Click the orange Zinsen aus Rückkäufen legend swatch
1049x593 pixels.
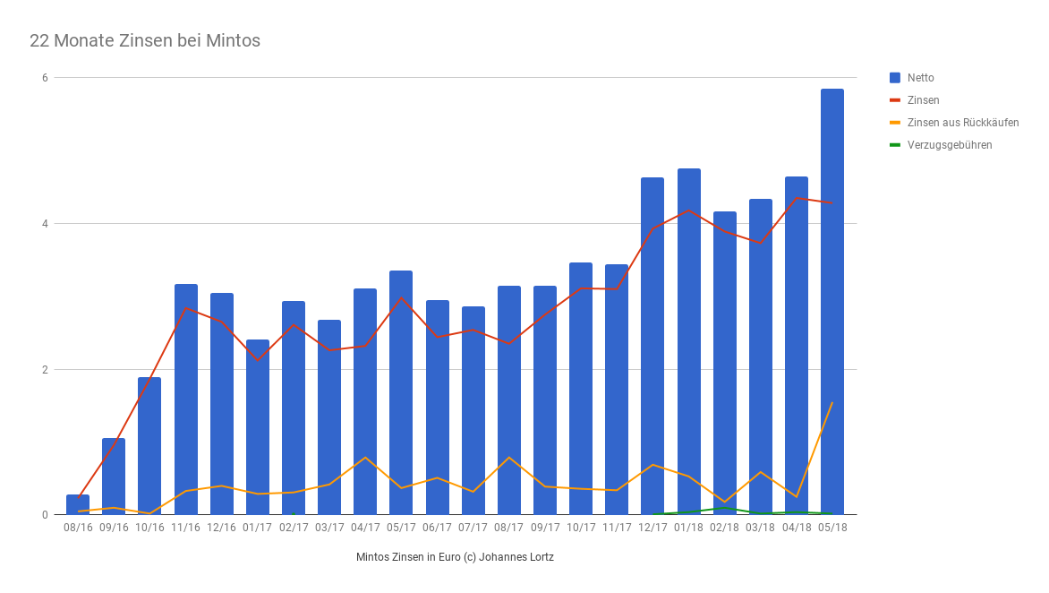pos(894,123)
